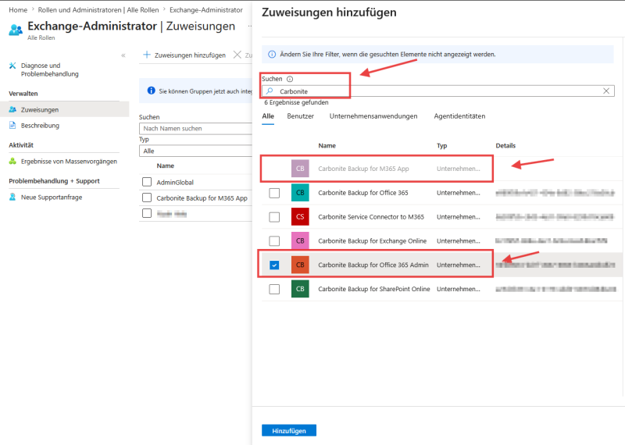Click the blue info icon in groups banner

(x=151, y=91)
